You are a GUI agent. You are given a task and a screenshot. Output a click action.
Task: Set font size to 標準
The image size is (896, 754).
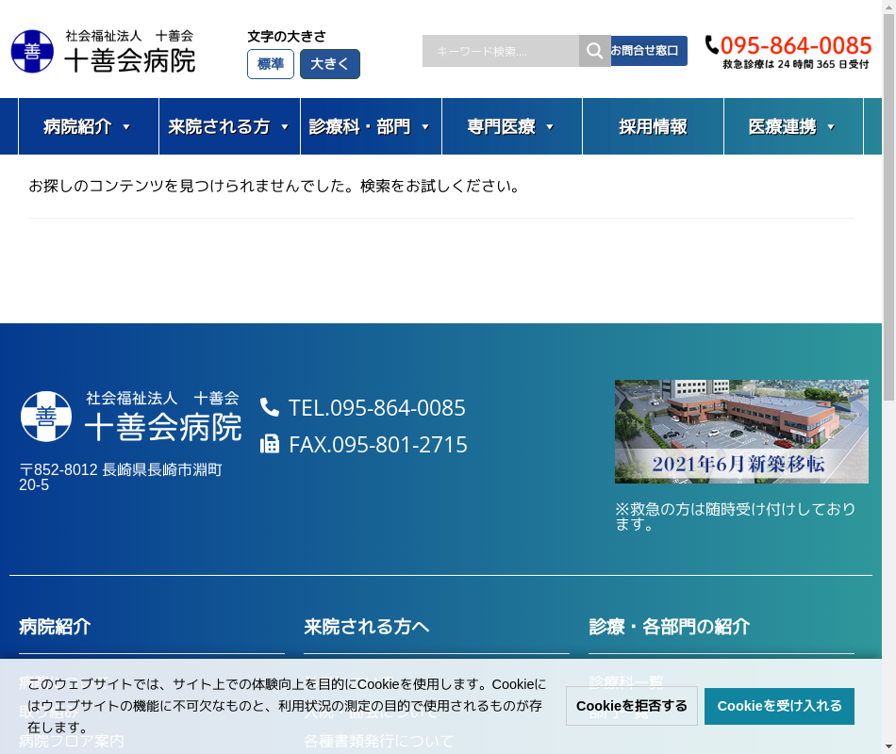(x=271, y=64)
